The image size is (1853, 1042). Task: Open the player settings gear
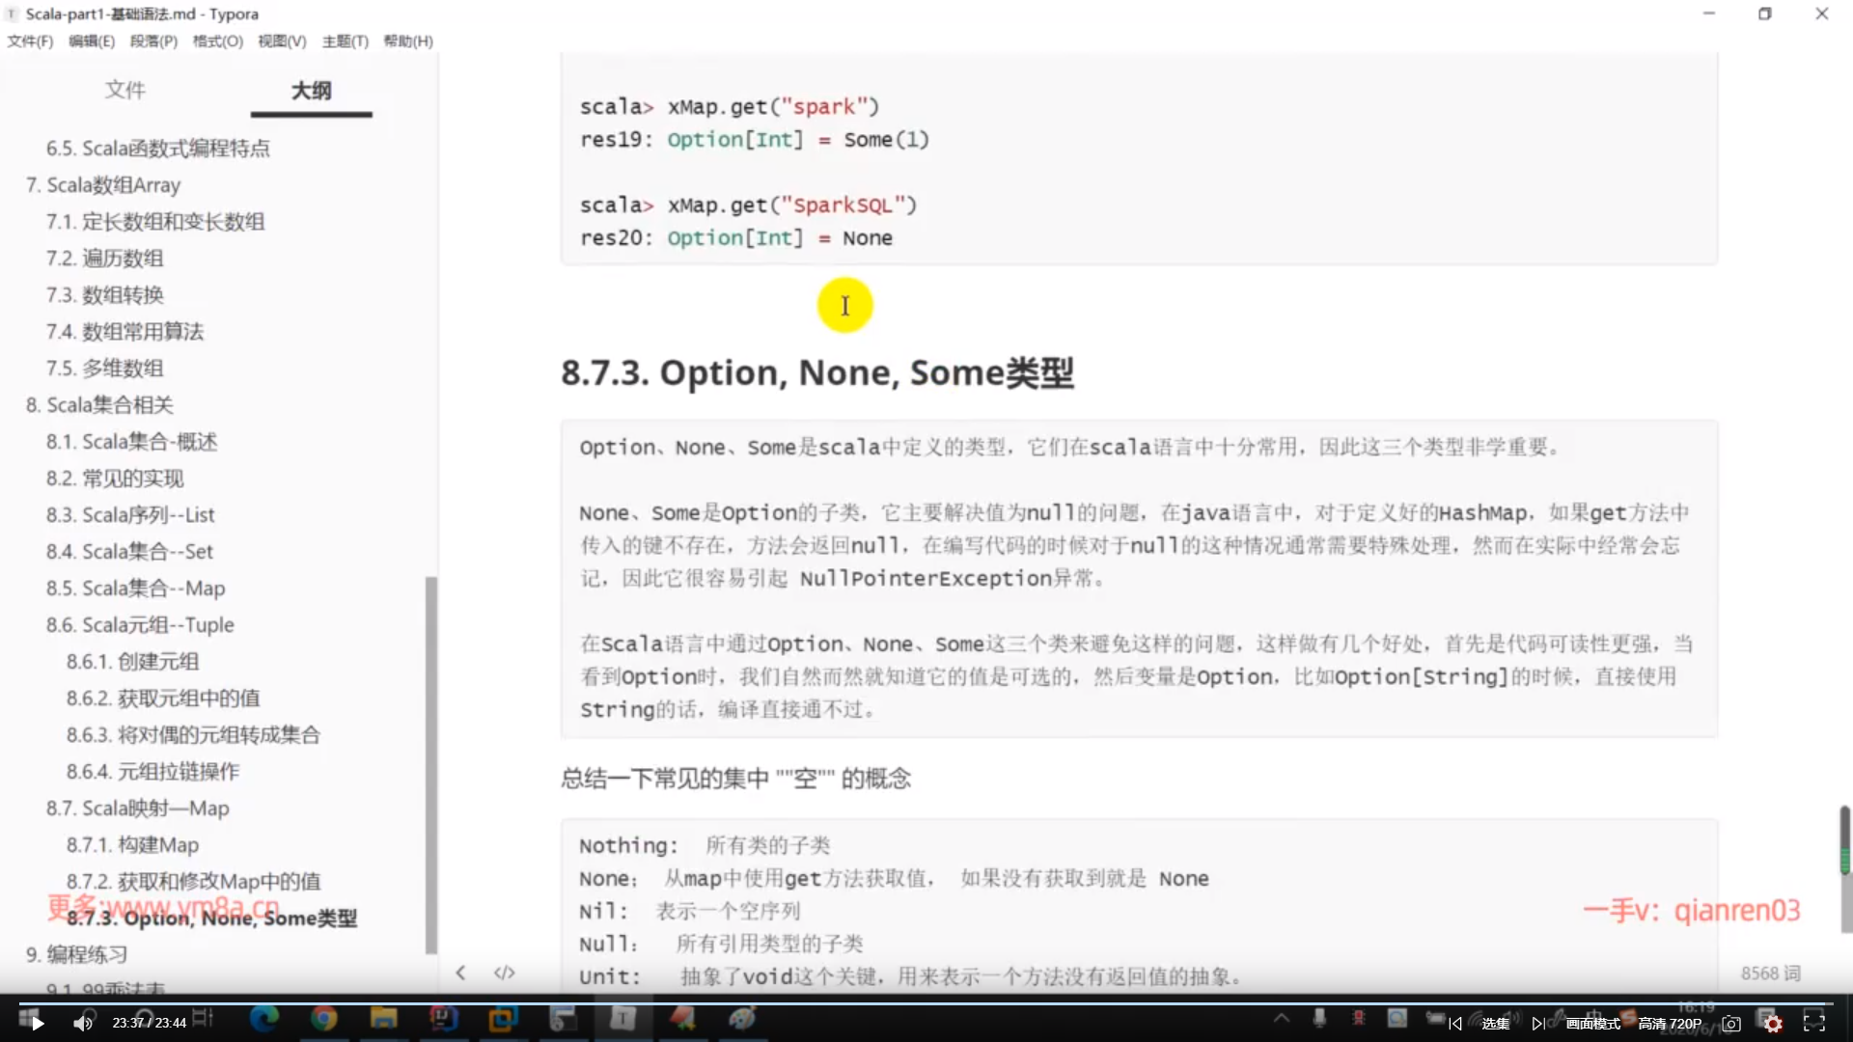(x=1773, y=1024)
